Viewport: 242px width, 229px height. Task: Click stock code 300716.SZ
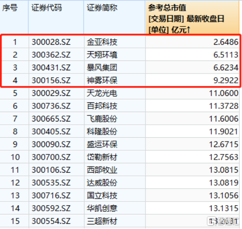click(51, 195)
